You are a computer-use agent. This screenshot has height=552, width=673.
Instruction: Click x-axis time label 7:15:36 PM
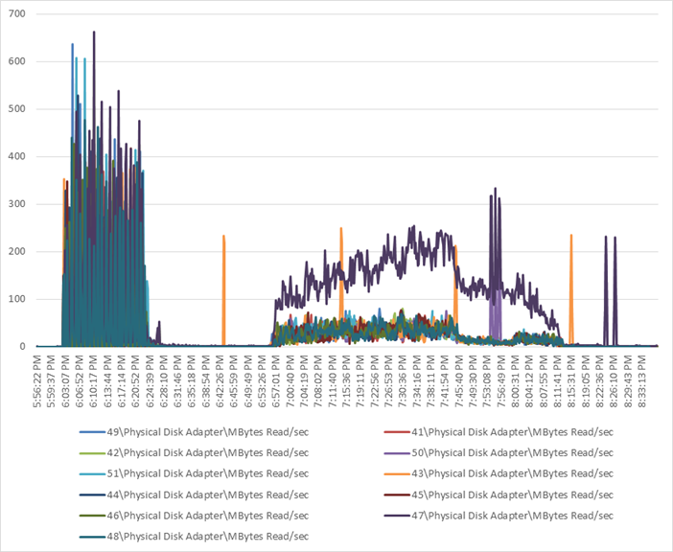(x=347, y=381)
